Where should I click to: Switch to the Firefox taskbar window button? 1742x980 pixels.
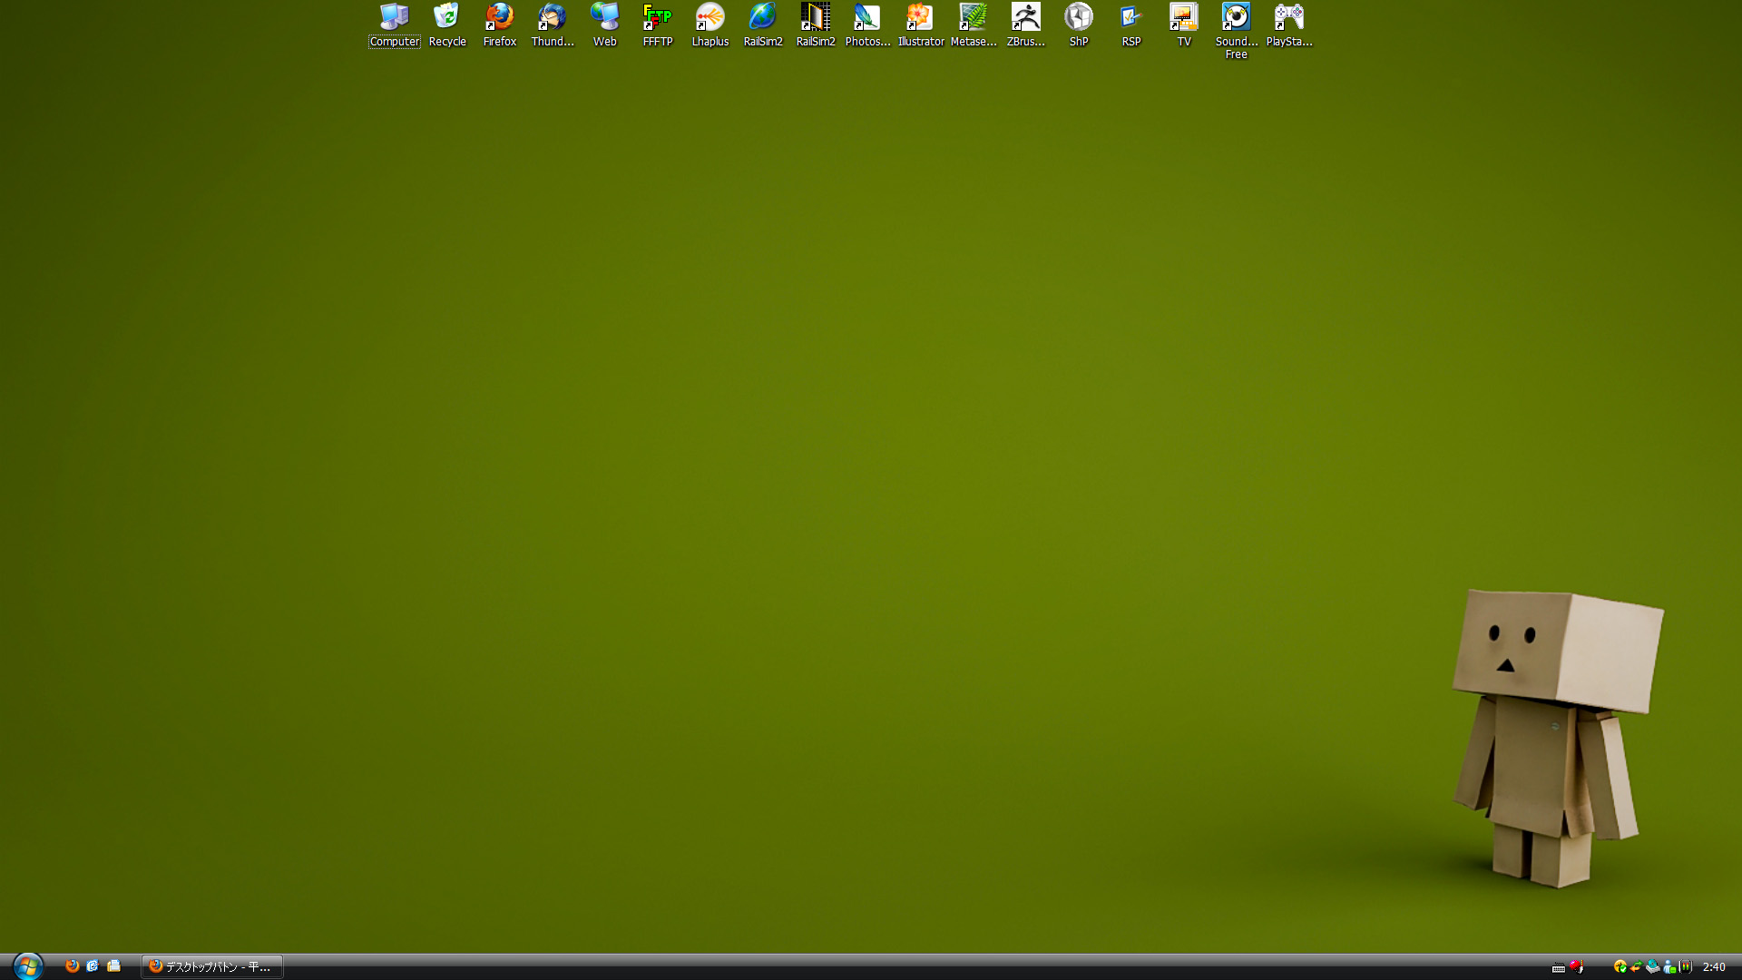tap(212, 967)
